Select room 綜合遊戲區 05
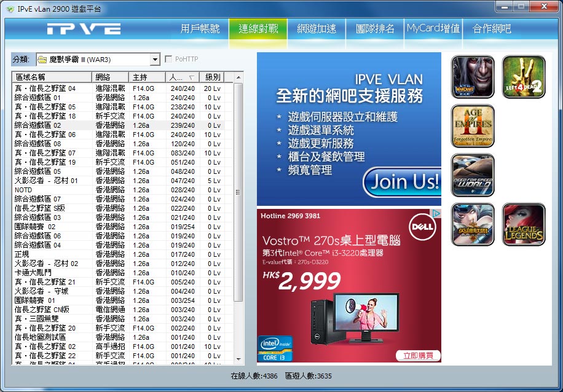The height and width of the screenshot is (392, 563). (118, 171)
